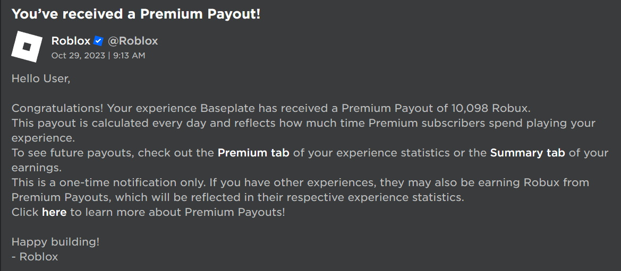Open the Summary tab link
This screenshot has width=621, height=271.
pos(528,153)
